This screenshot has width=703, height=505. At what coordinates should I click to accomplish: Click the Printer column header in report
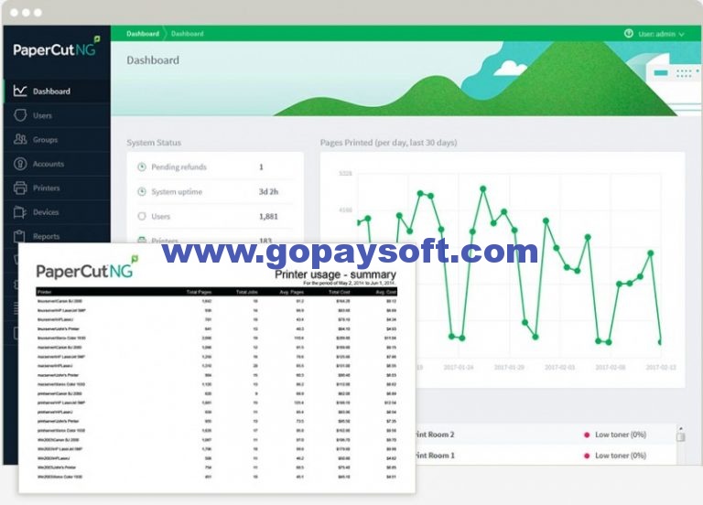(x=44, y=292)
